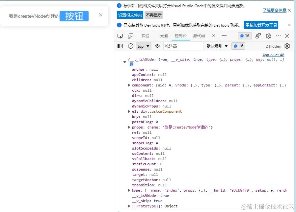Click the patchFlag: 0 property
Image resolution: width=296 pixels, height=212 pixels.
(145, 122)
